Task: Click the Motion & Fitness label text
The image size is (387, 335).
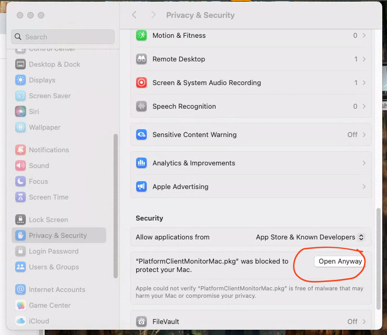Action: [x=179, y=36]
